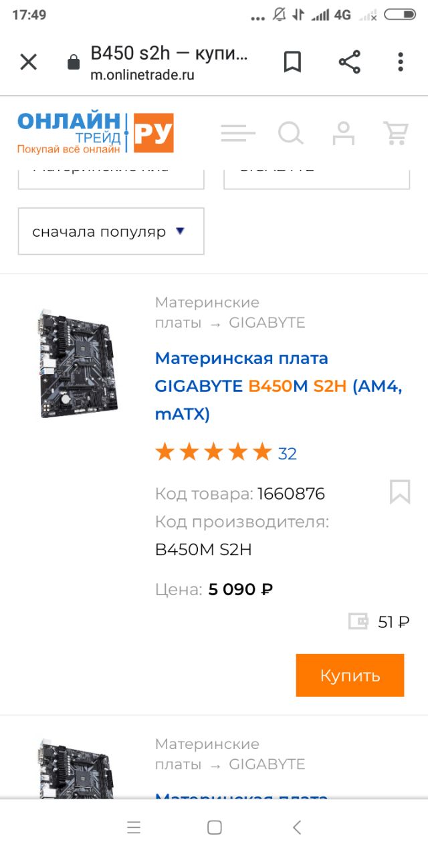Tap the 'Материнские платы' breadcrumb link
This screenshot has width=428, height=856.
point(207,312)
